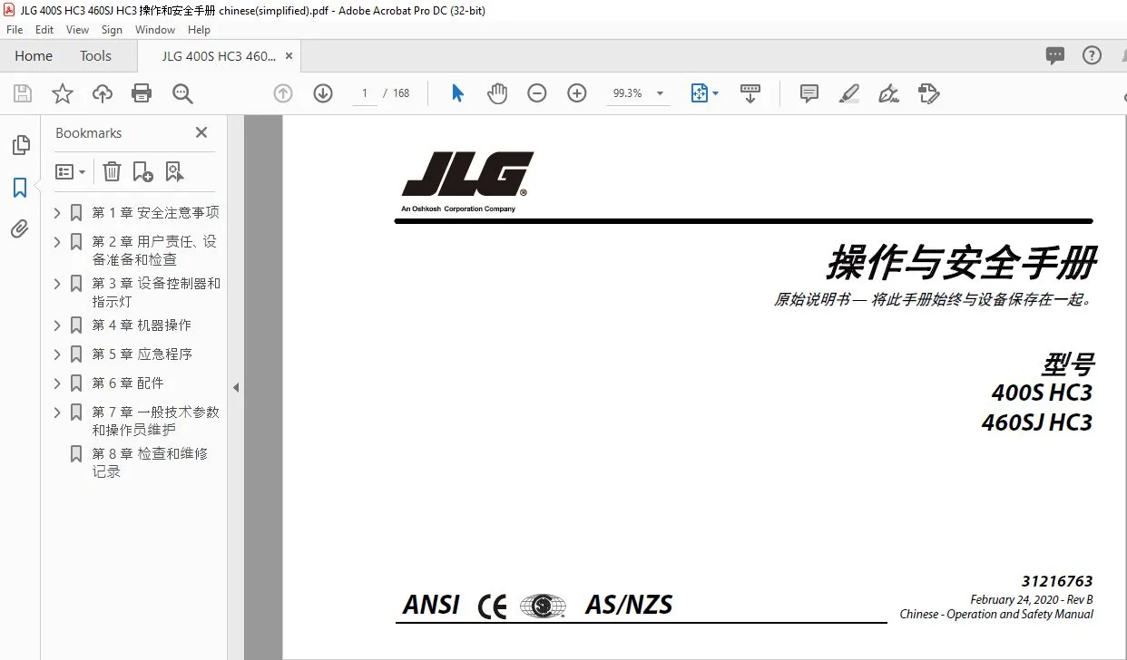Open the stamp and send tool icon
1127x660 pixels.
[928, 93]
